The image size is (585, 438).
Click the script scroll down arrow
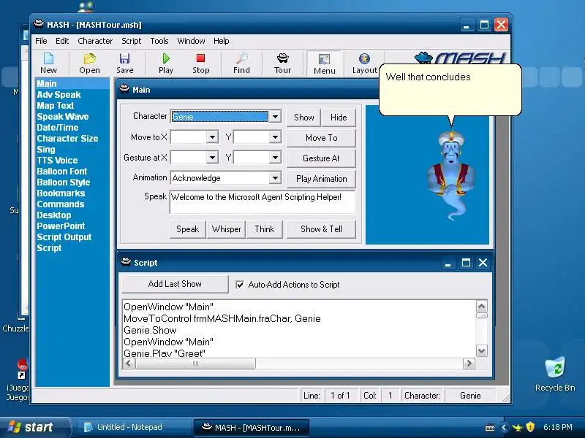coord(482,351)
